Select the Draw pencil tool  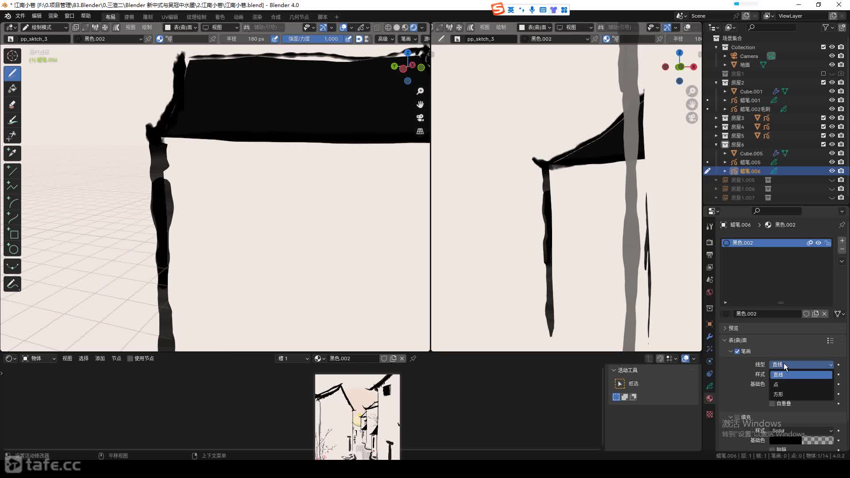pos(12,73)
